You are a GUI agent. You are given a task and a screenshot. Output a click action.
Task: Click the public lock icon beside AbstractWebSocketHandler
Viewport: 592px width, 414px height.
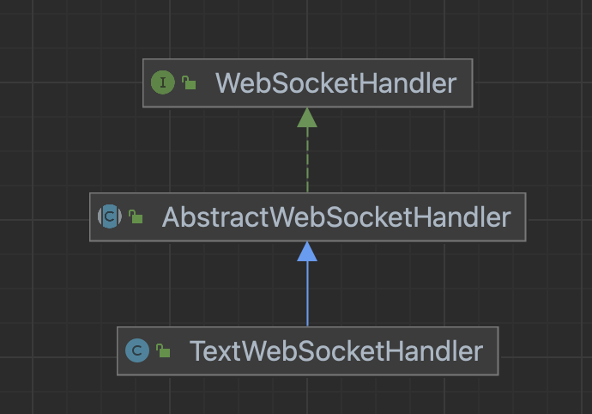click(x=136, y=216)
